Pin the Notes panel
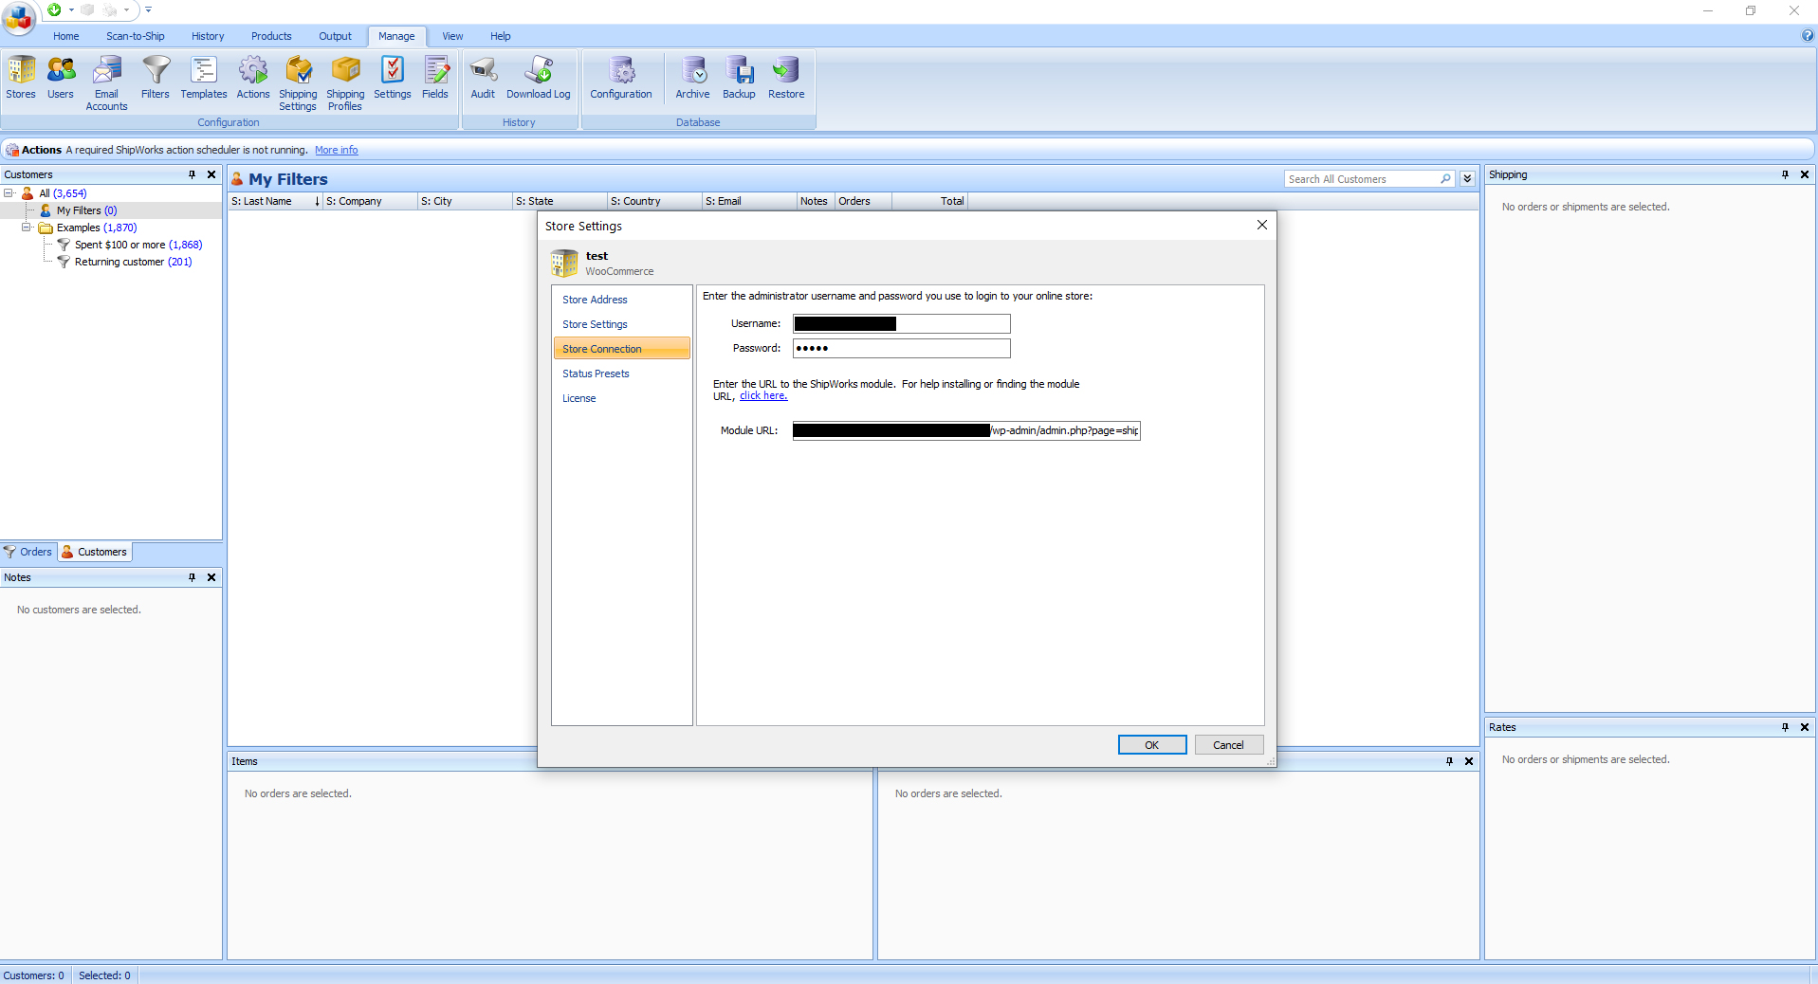The width and height of the screenshot is (1818, 984). pos(192,577)
